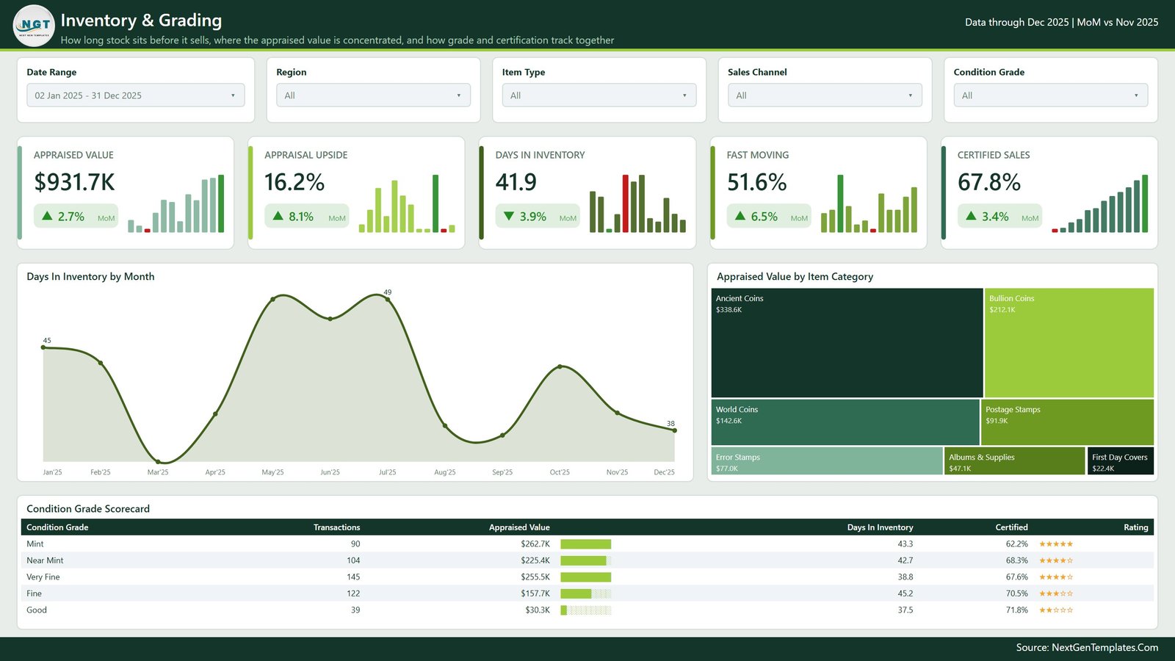Viewport: 1175px width, 661px height.
Task: Open the Condition Grade filter dropdown
Action: click(x=1050, y=95)
